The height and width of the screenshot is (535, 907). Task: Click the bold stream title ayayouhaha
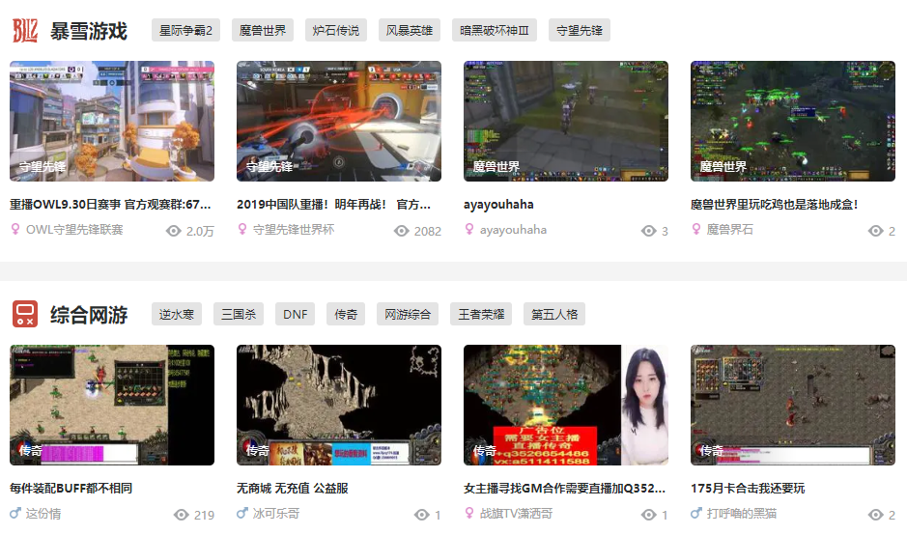[498, 204]
